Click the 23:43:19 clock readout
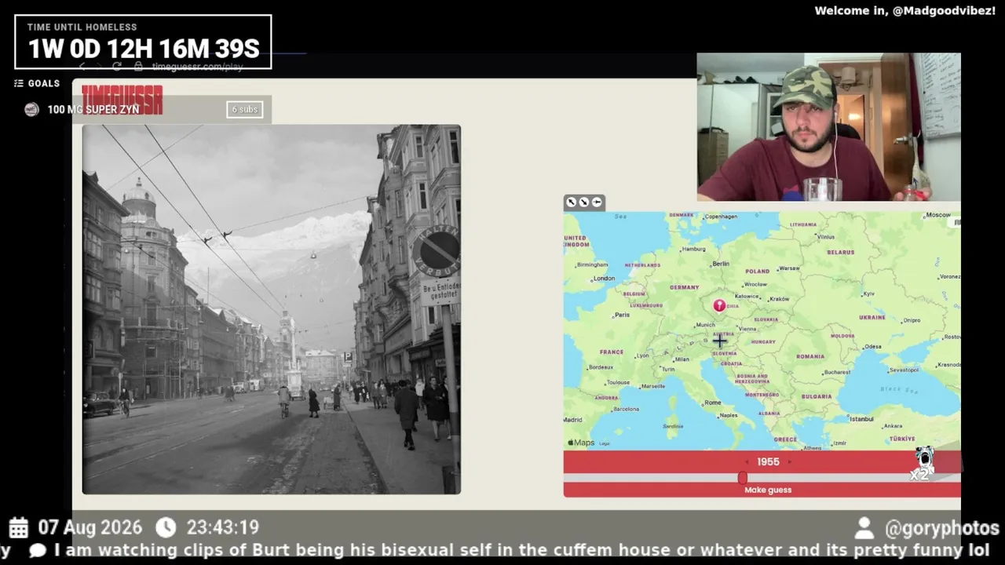This screenshot has width=1005, height=565. point(222,527)
